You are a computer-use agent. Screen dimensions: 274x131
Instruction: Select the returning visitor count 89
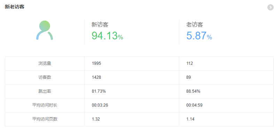tap(189, 77)
